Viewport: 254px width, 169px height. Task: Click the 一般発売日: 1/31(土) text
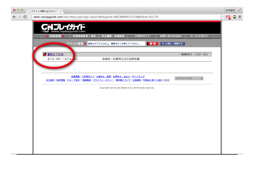pos(193,55)
